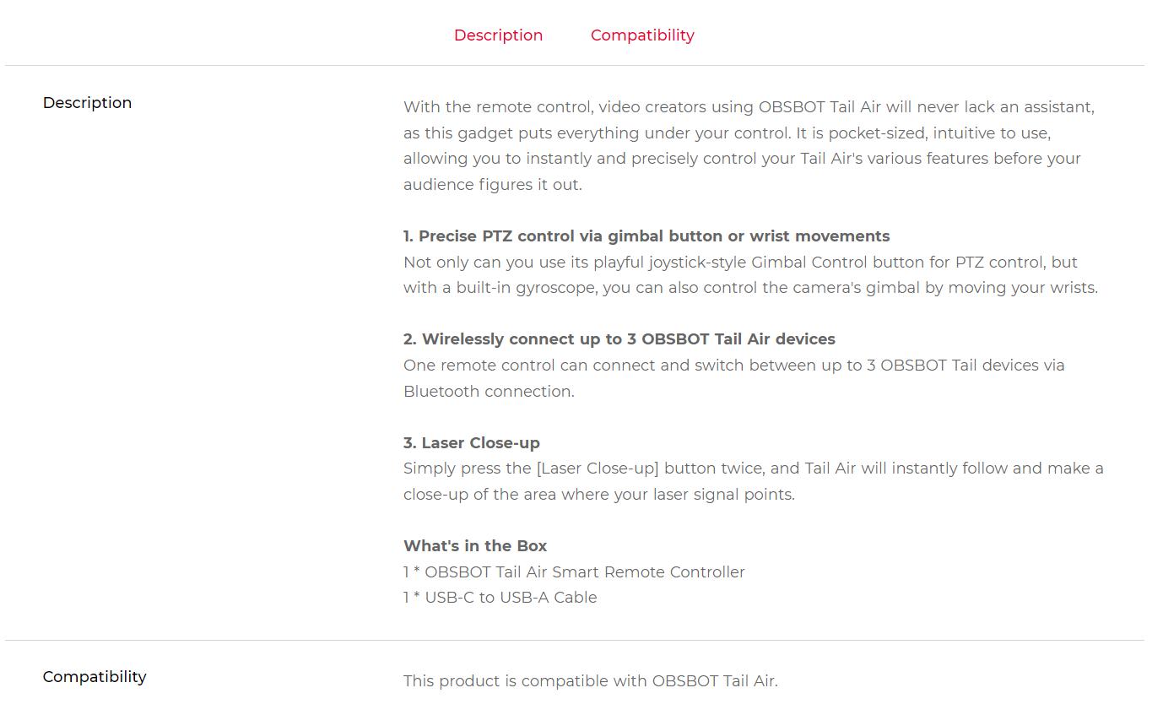Click the heading about connecting 3 Tail Air devices
This screenshot has width=1163, height=715.
(619, 339)
